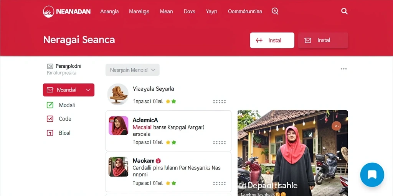Select the Yayn menu item
Image resolution: width=393 pixels, height=196 pixels.
(211, 11)
